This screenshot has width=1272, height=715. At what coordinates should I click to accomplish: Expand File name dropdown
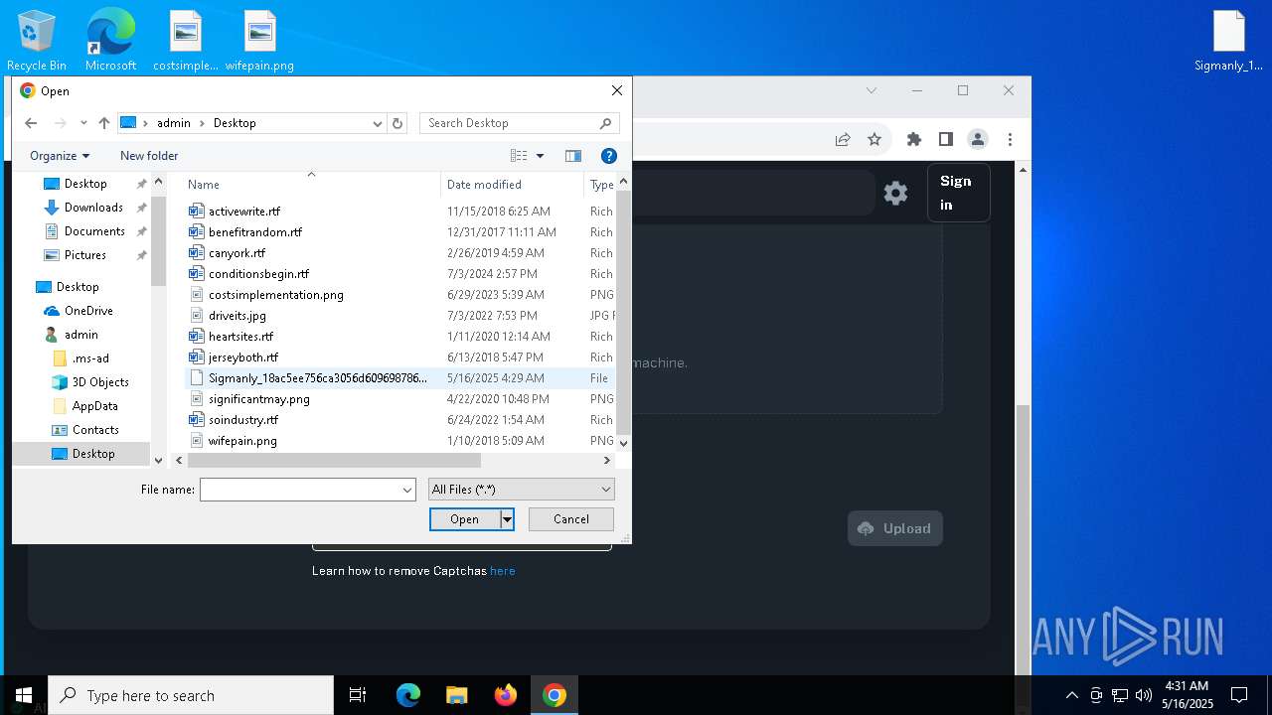[407, 490]
